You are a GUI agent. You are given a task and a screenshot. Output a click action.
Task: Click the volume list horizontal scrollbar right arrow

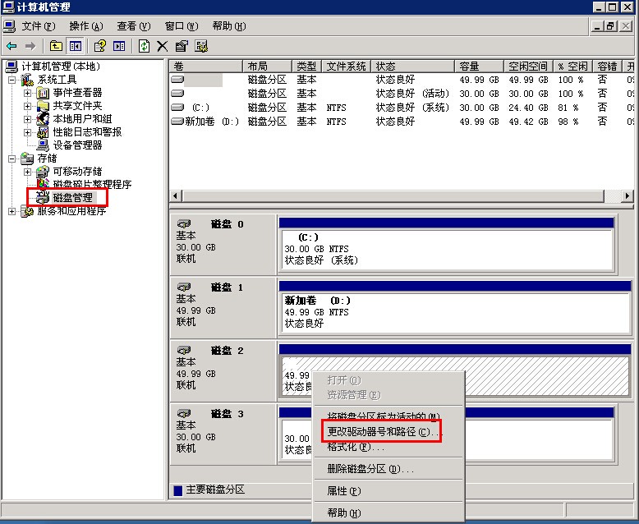628,196
